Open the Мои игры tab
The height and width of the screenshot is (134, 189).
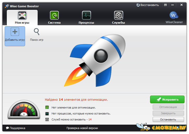(x=22, y=18)
